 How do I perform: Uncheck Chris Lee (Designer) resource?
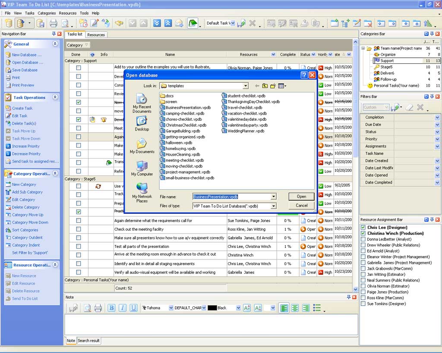tap(363, 228)
